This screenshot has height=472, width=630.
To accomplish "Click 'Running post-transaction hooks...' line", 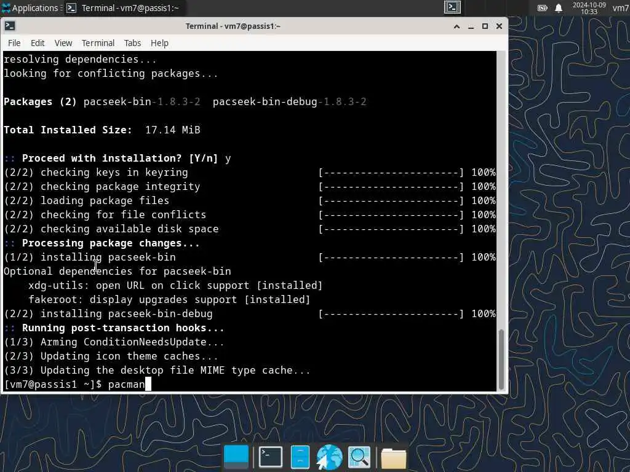I will (114, 328).
